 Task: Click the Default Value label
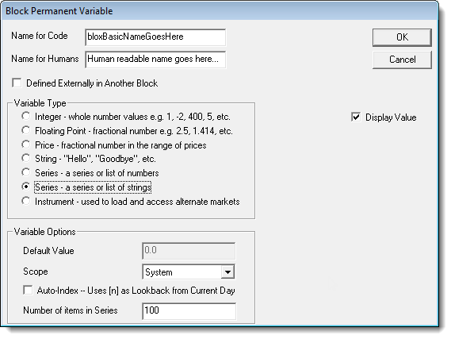click(48, 251)
